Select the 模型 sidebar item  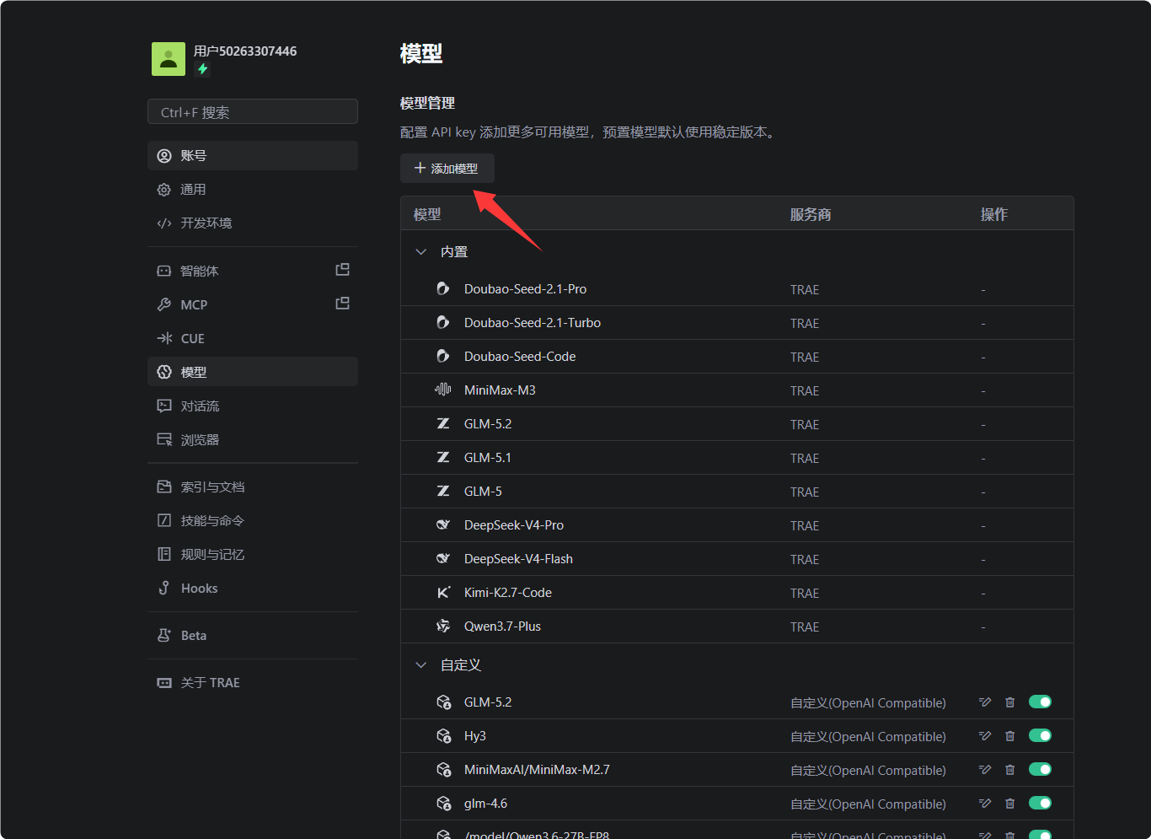[253, 372]
